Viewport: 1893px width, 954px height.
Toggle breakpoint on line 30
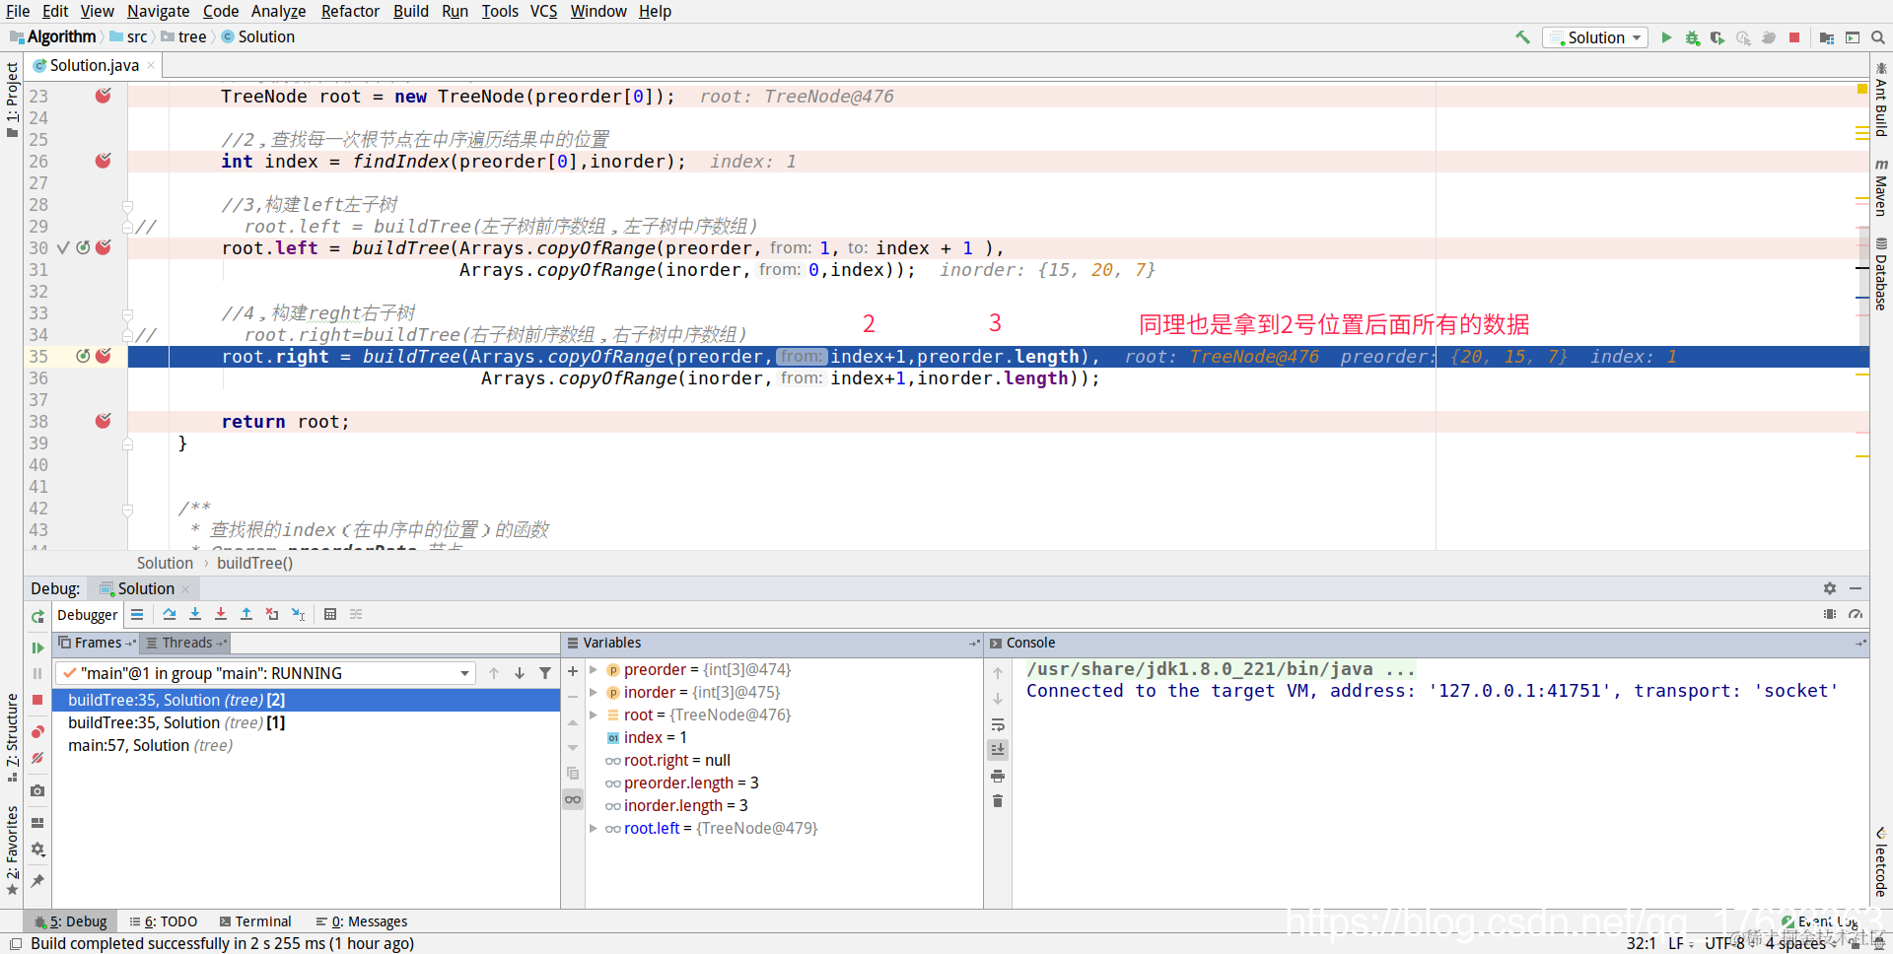pyautogui.click(x=104, y=247)
